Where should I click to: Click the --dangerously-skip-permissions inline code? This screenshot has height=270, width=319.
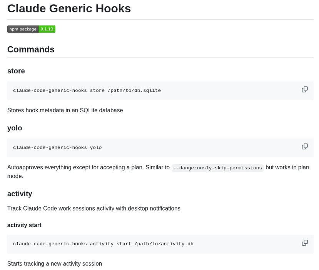(x=218, y=168)
